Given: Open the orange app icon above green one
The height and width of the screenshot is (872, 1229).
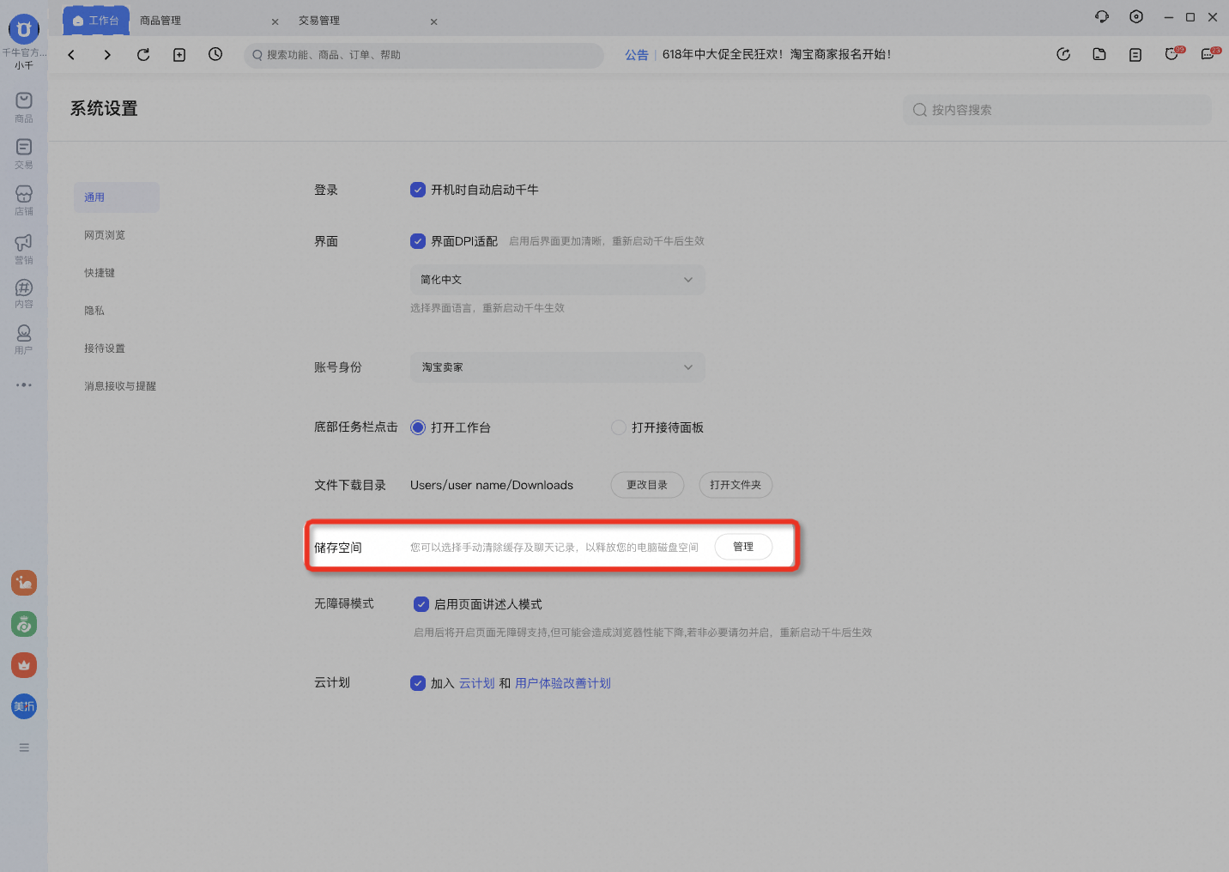Looking at the screenshot, I should pos(24,583).
